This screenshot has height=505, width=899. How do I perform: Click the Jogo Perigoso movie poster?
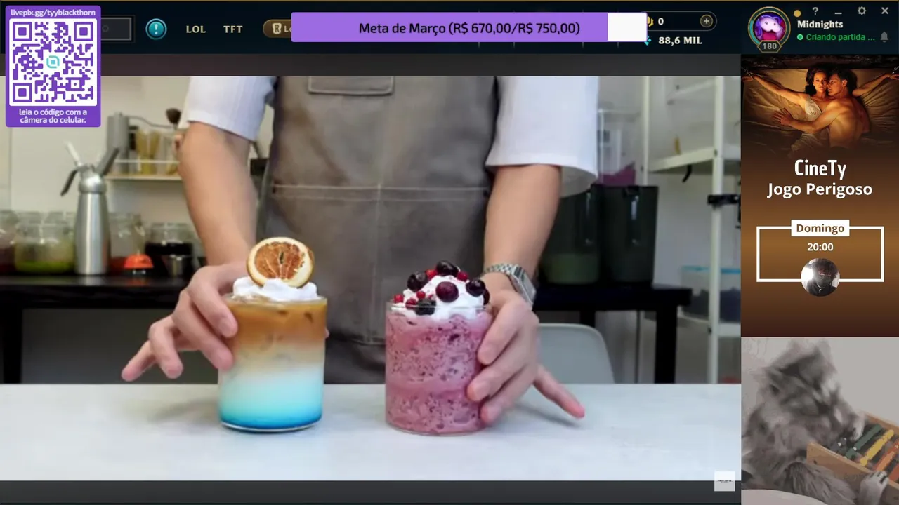[x=820, y=104]
